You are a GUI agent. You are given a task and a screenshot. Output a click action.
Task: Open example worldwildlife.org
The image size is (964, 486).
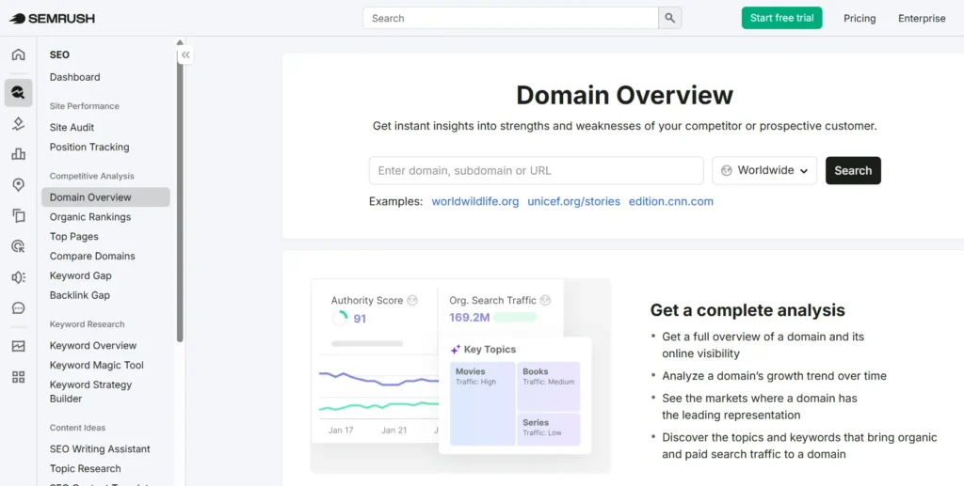[475, 201]
